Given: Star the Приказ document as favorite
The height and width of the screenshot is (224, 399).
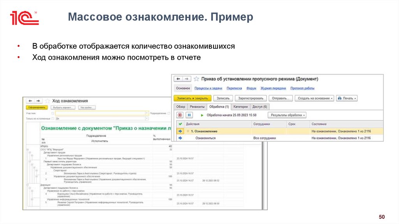Looking at the screenshot, I should point(196,79).
